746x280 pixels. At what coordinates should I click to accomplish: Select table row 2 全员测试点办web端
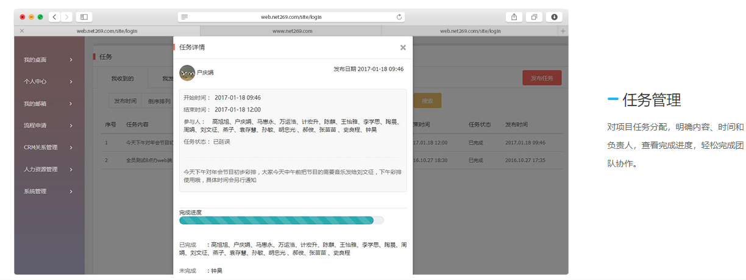(332, 160)
